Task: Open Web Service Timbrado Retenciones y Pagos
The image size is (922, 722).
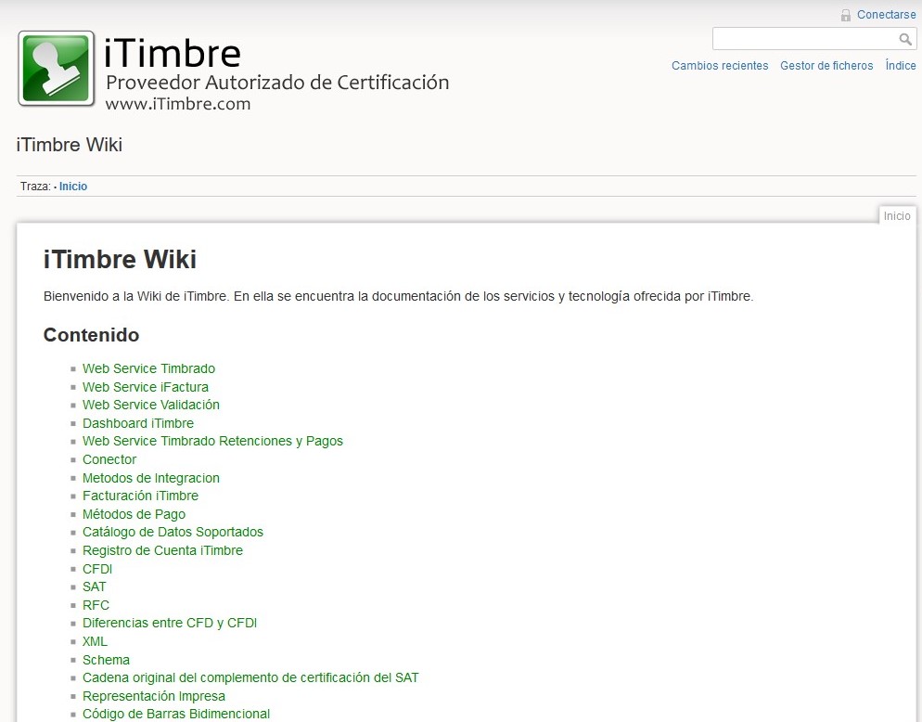Action: point(212,441)
